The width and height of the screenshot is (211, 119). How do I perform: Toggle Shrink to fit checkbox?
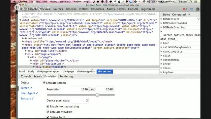click(x=48, y=117)
